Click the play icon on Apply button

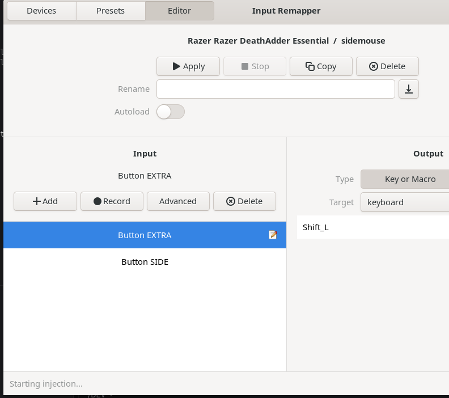coord(176,66)
